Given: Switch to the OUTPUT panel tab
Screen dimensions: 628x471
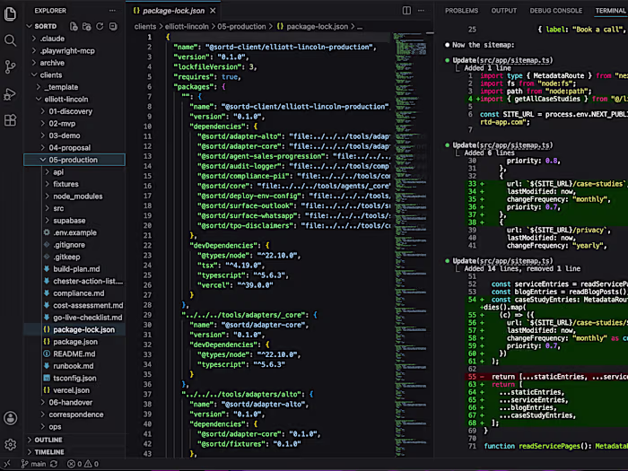Looking at the screenshot, I should tap(504, 11).
